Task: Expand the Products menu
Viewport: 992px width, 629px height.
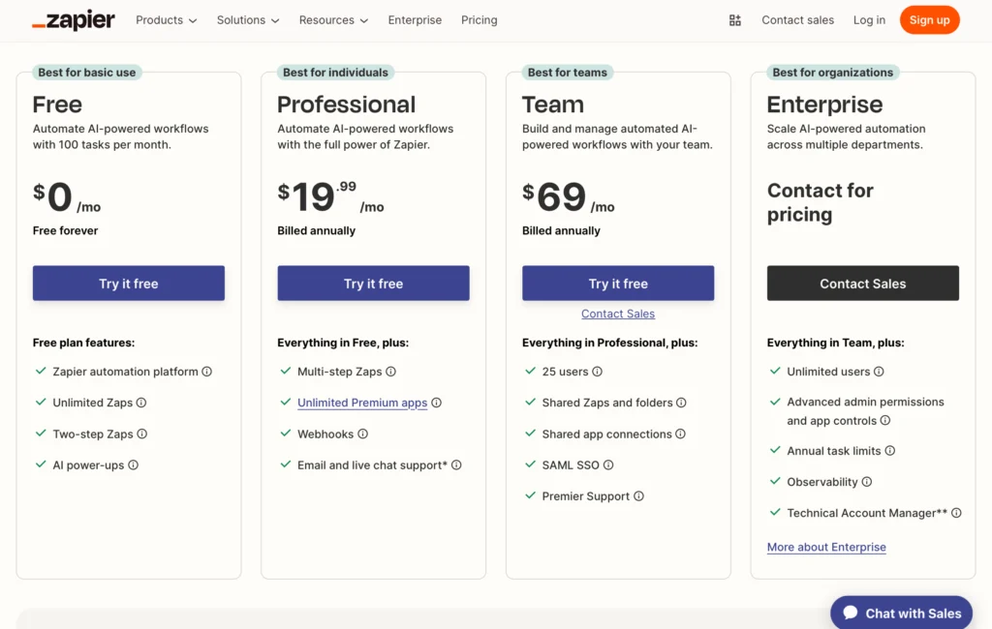Action: pyautogui.click(x=166, y=20)
